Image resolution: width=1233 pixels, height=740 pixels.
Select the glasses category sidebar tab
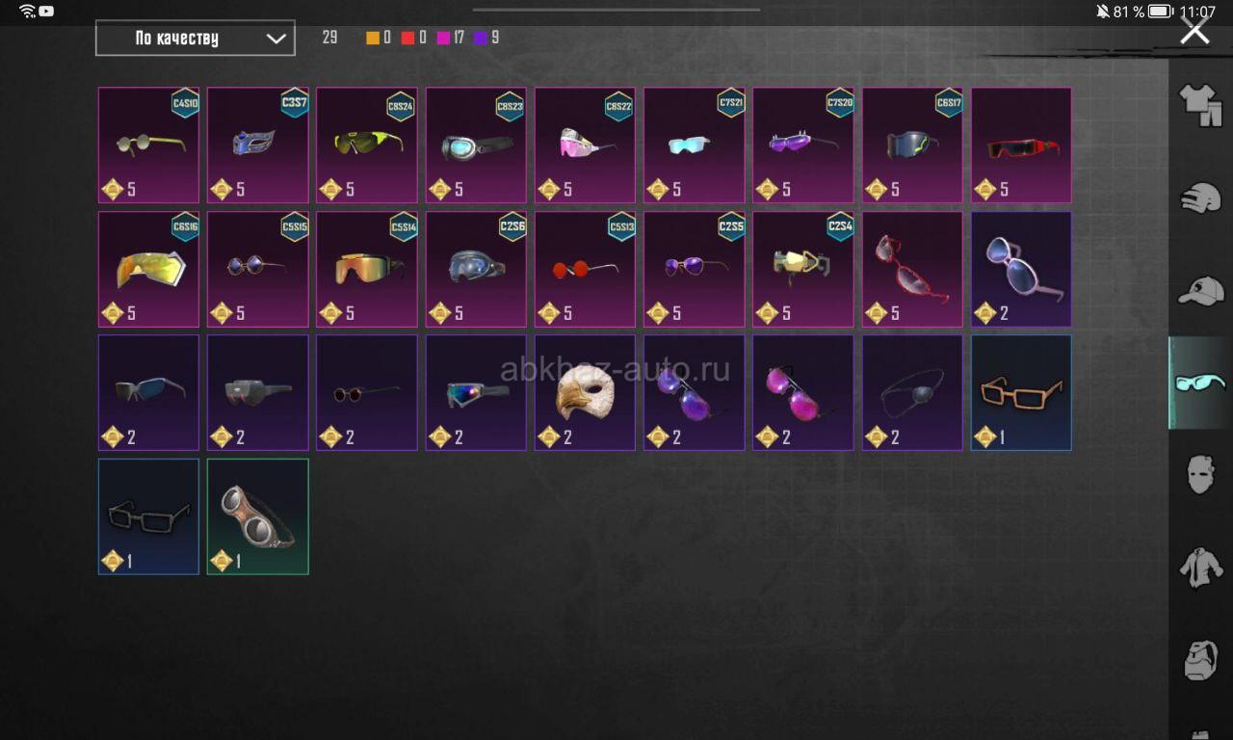coord(1200,383)
